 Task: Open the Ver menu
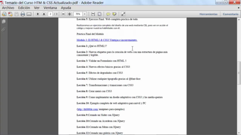[37, 8]
